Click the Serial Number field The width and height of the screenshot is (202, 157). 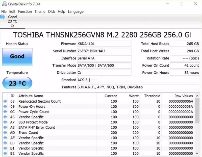[x=104, y=51]
